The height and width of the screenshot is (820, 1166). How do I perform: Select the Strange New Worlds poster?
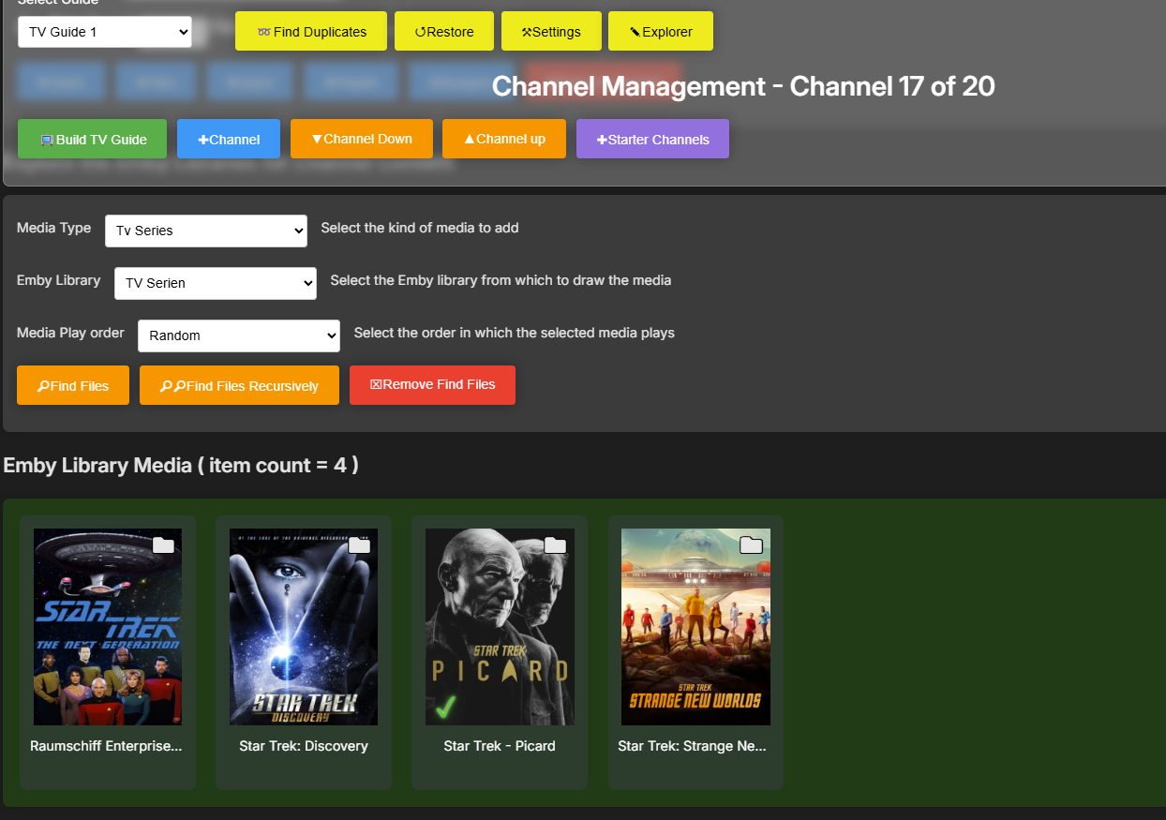[695, 627]
